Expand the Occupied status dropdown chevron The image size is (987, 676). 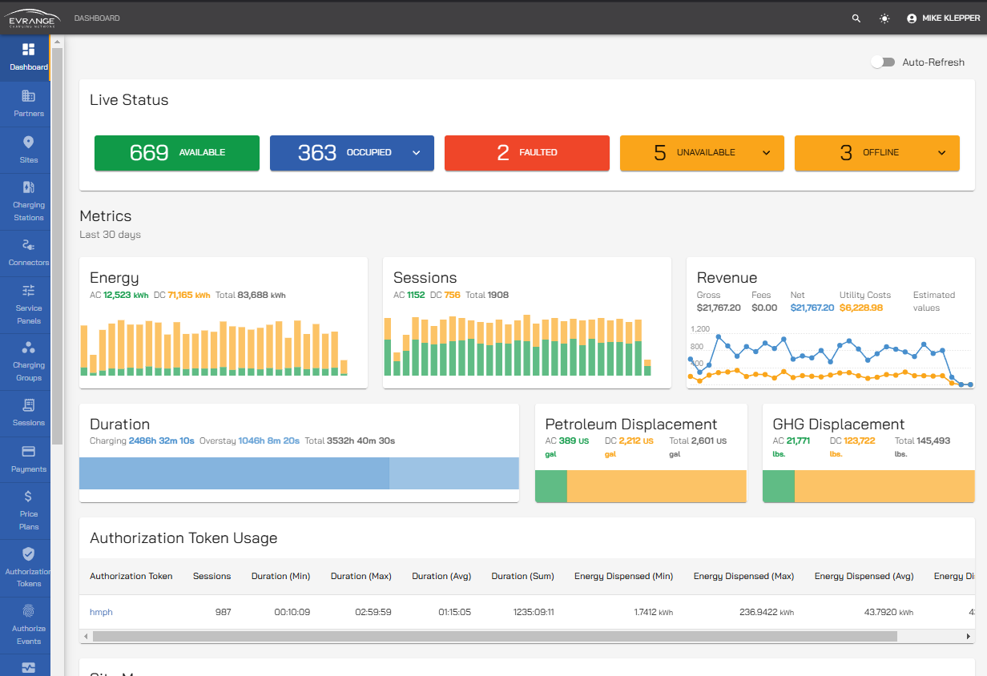(417, 153)
